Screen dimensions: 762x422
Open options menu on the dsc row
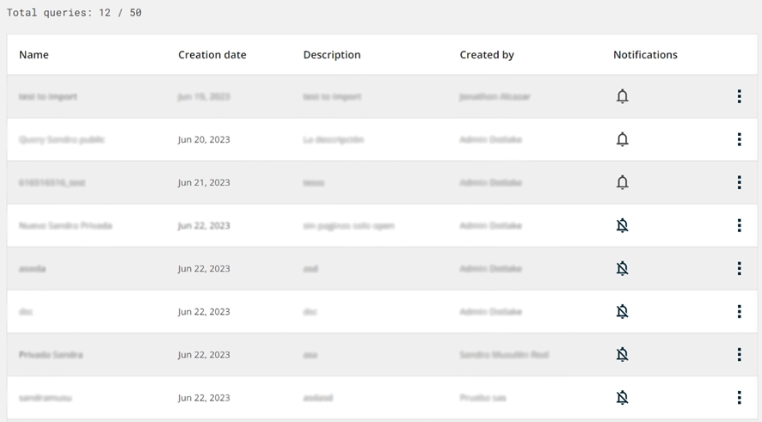[739, 311]
